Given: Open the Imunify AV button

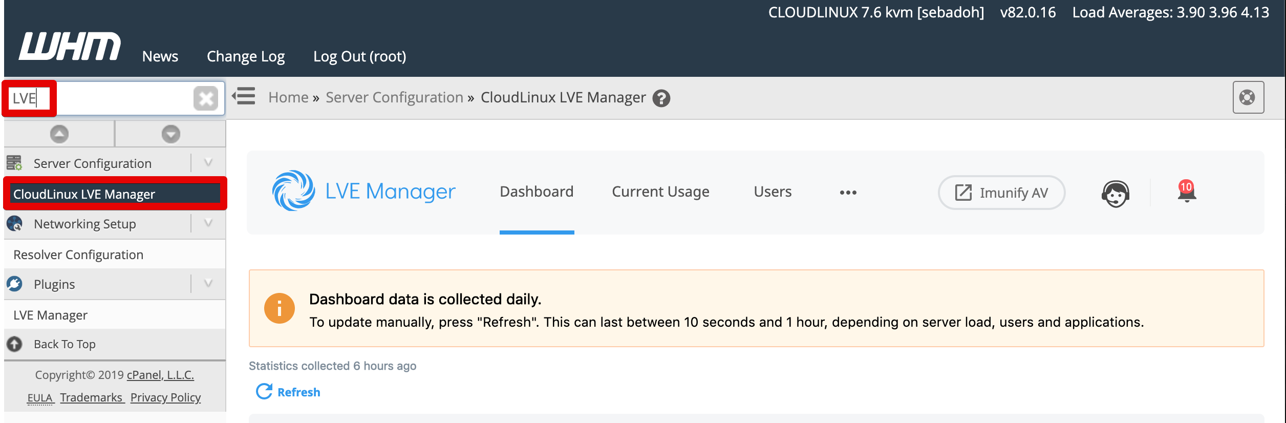Looking at the screenshot, I should pyautogui.click(x=1001, y=193).
